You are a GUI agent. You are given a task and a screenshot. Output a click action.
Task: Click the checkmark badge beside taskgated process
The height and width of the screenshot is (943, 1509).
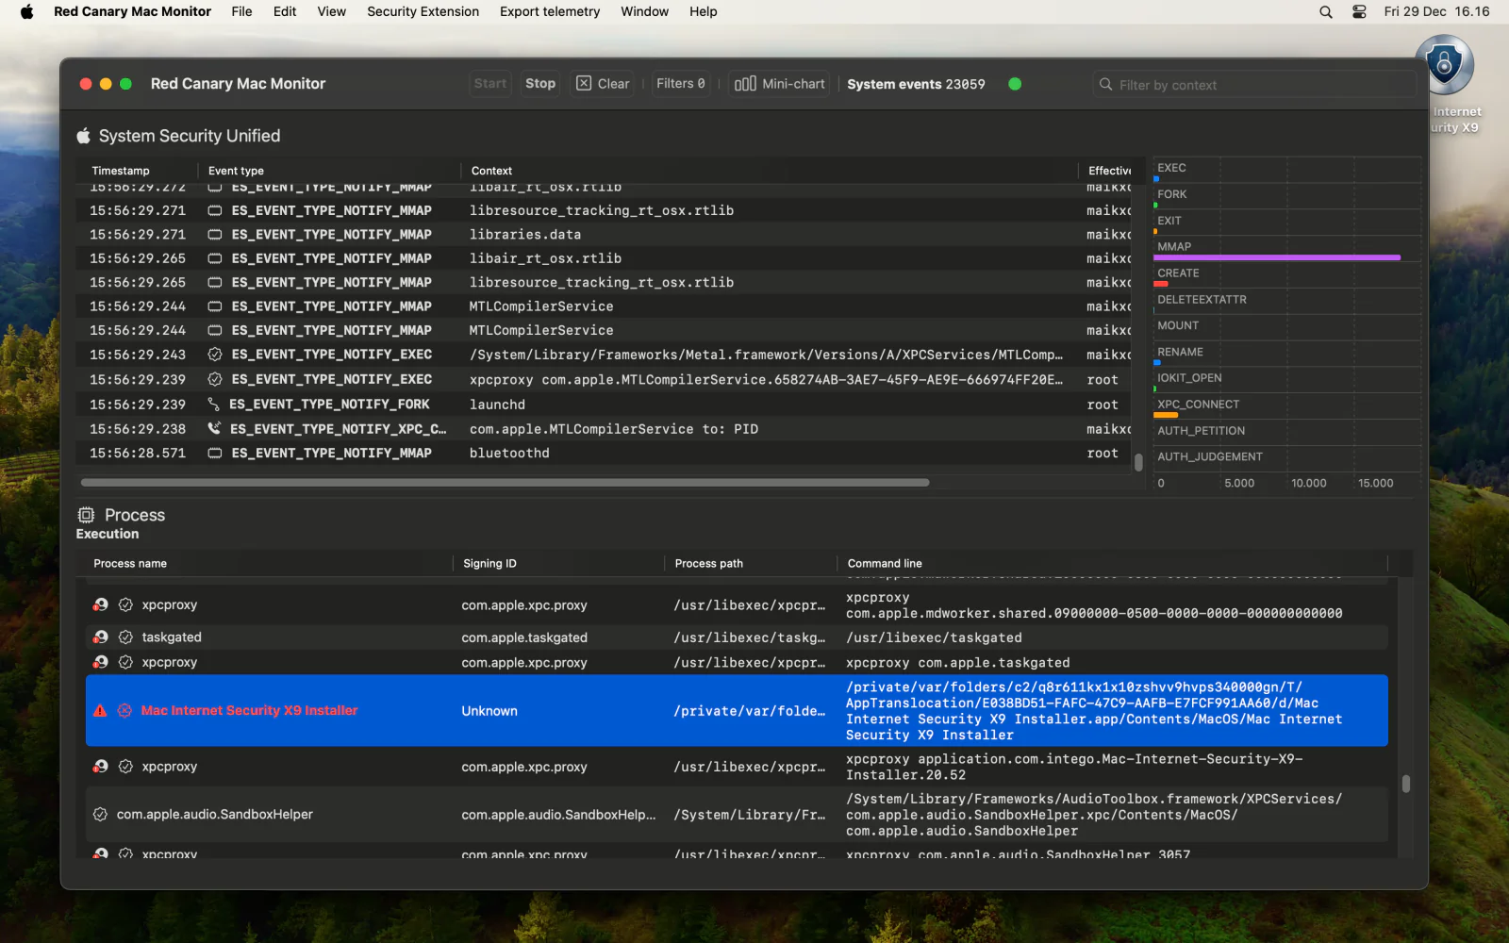125,637
